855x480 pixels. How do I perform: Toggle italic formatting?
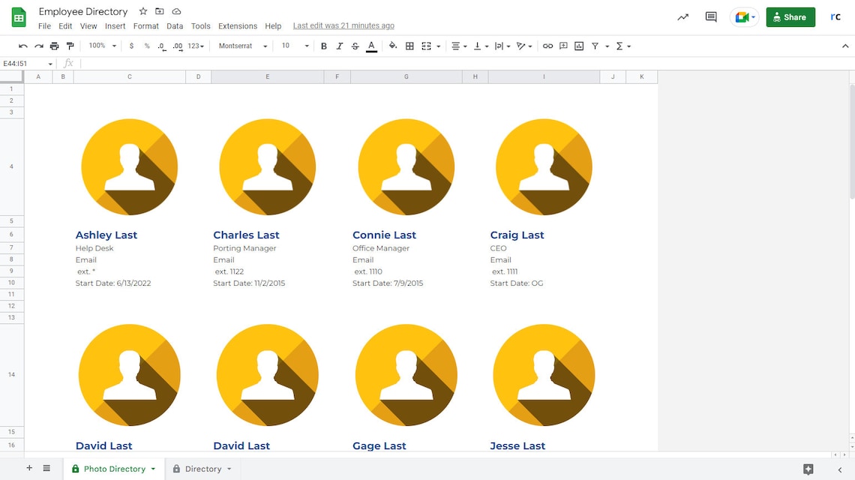339,46
